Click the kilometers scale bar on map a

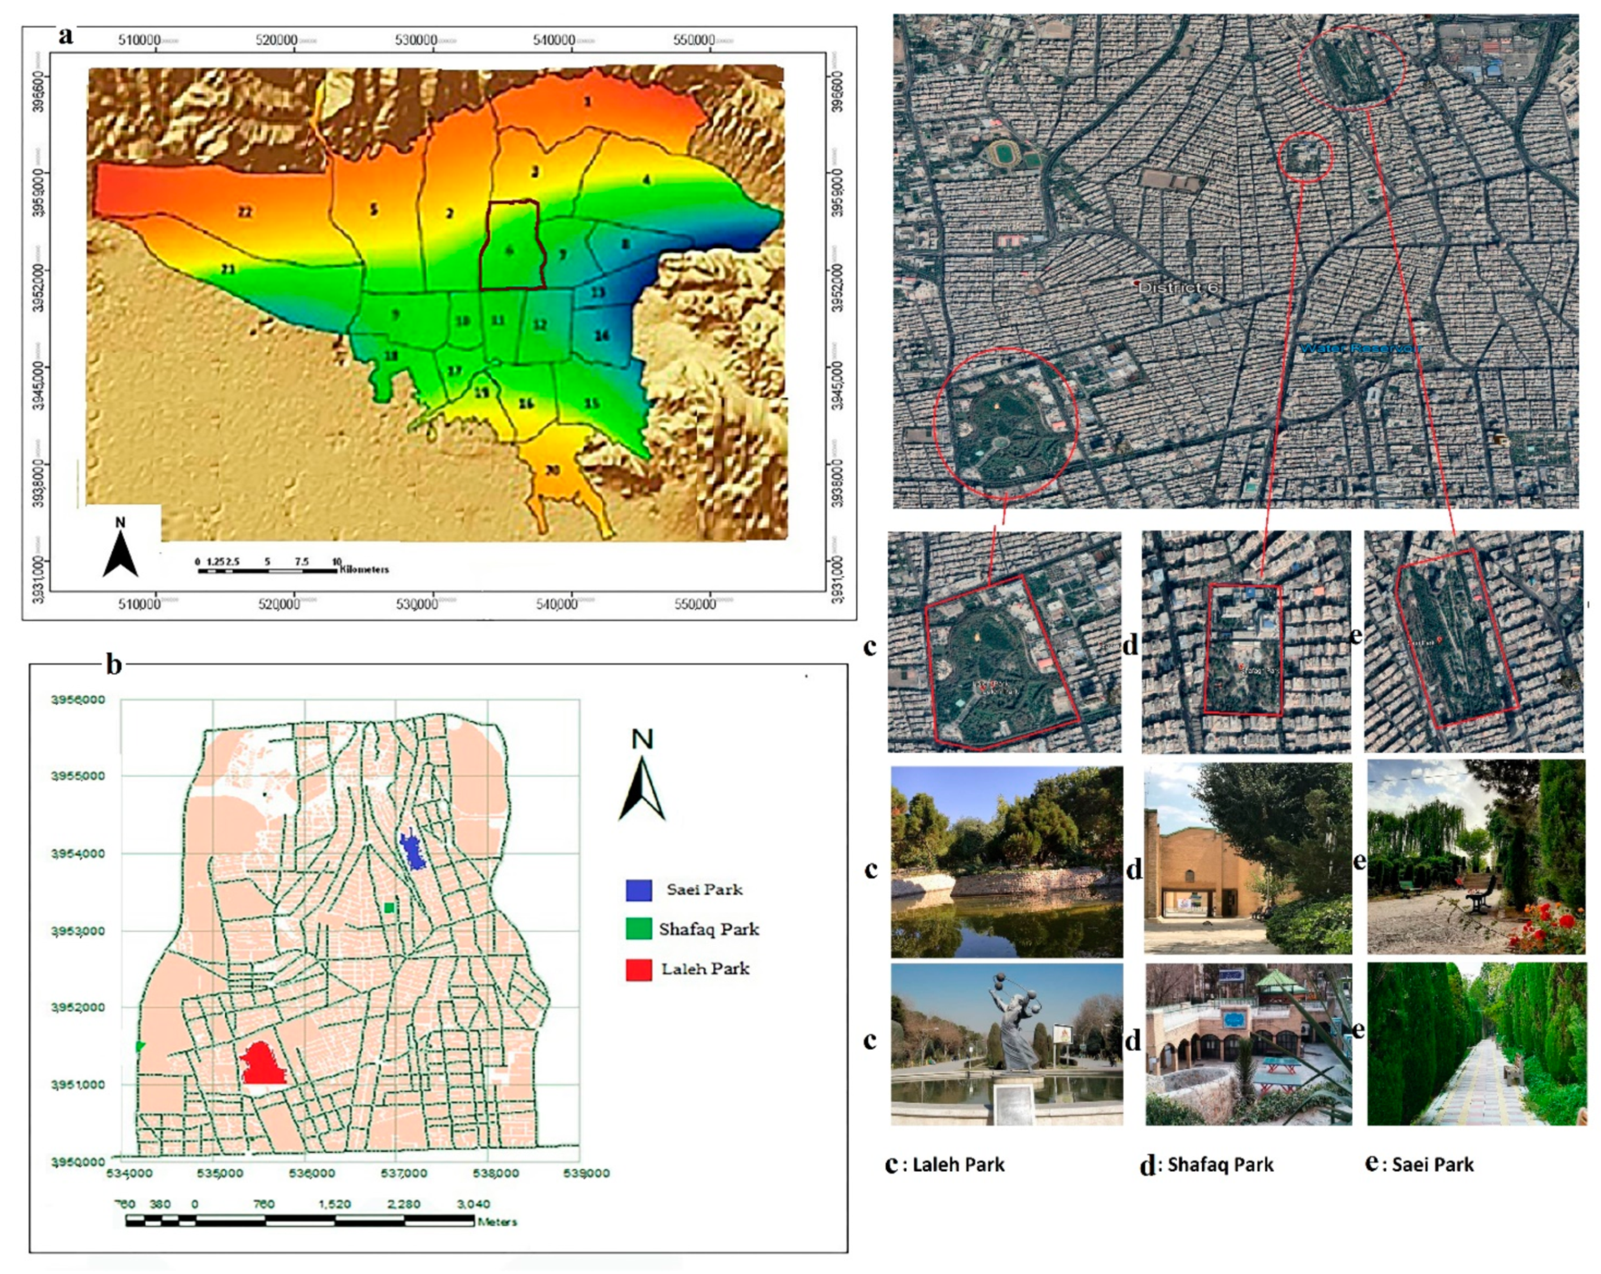coord(269,570)
